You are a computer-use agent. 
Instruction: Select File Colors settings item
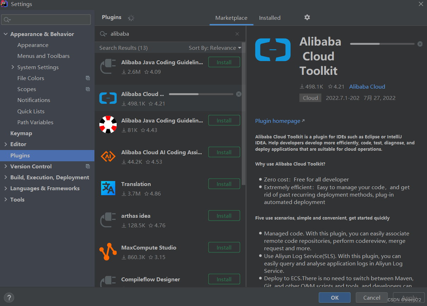coord(31,78)
